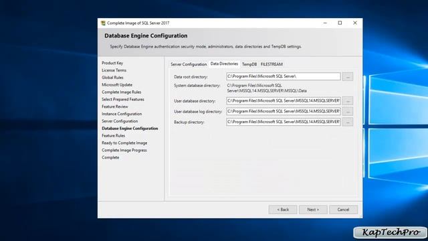This screenshot has height=241, width=428.
Task: Select the Ready to Complete Image step
Action: coord(124,143)
